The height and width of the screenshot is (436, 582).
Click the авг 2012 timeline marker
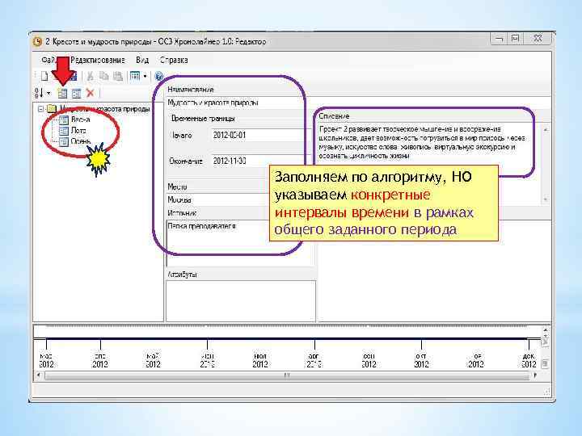coord(314,360)
